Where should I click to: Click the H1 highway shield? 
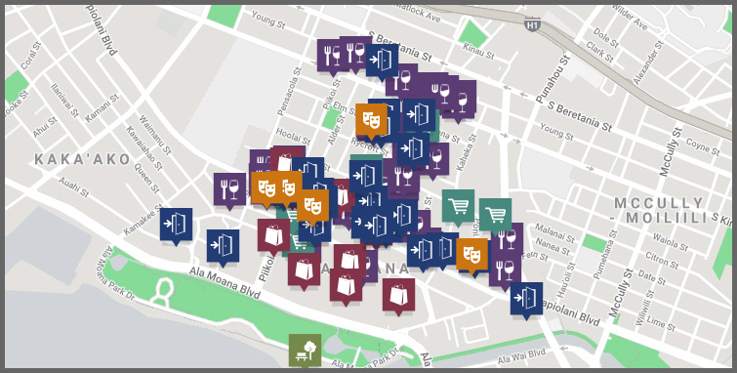pyautogui.click(x=532, y=24)
